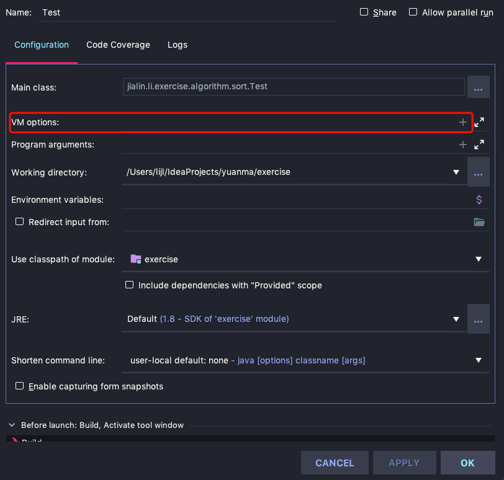Open the Working directory dropdown arrow
The image size is (504, 480).
click(456, 172)
